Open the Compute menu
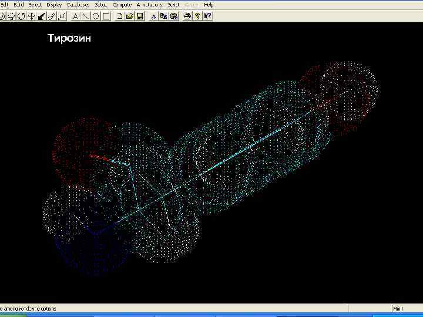 (122, 5)
